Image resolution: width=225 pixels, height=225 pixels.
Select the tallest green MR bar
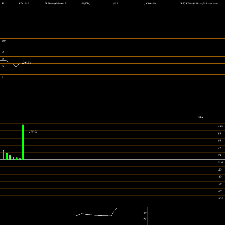pyautogui.click(x=23, y=142)
